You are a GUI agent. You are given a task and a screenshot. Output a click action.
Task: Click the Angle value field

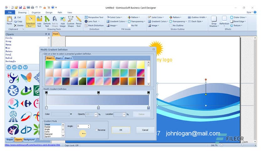click(x=82, y=126)
